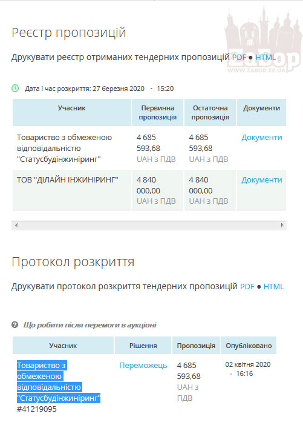303x422 pixels.
Task: Click the Пропозиція column header
Action: (x=196, y=346)
